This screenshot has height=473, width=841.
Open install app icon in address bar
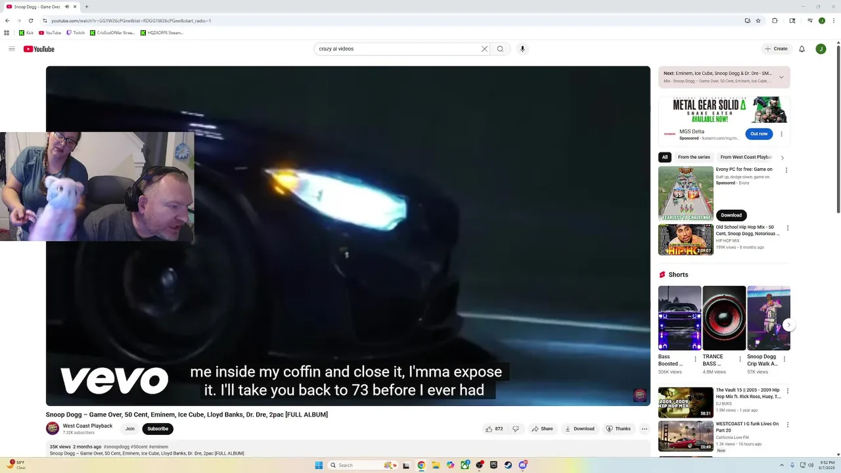pyautogui.click(x=747, y=20)
